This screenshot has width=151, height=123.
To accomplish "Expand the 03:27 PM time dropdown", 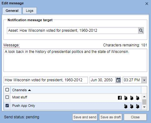I will click(x=144, y=80).
